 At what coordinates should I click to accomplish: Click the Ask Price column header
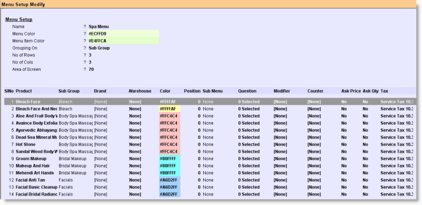[x=351, y=91]
